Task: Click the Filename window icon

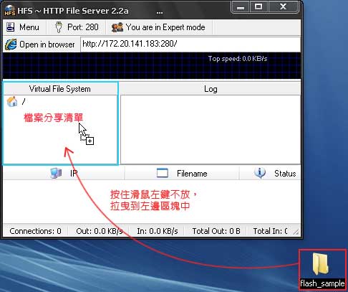Action: click(163, 173)
